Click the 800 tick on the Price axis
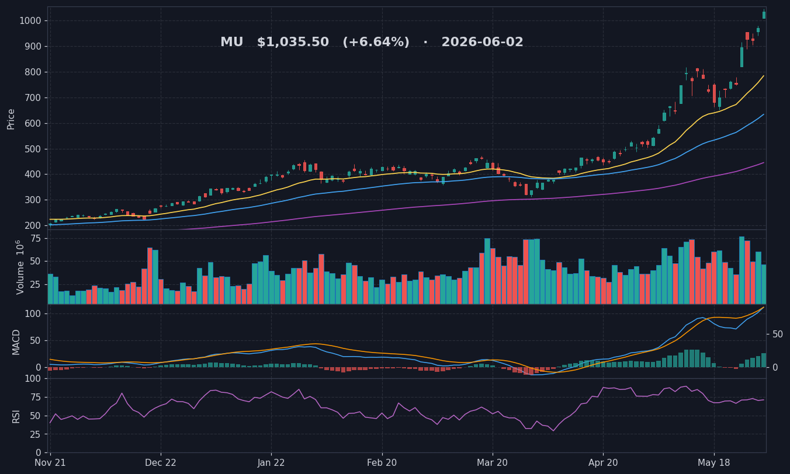Viewport: 790px width, 474px height. pos(33,72)
